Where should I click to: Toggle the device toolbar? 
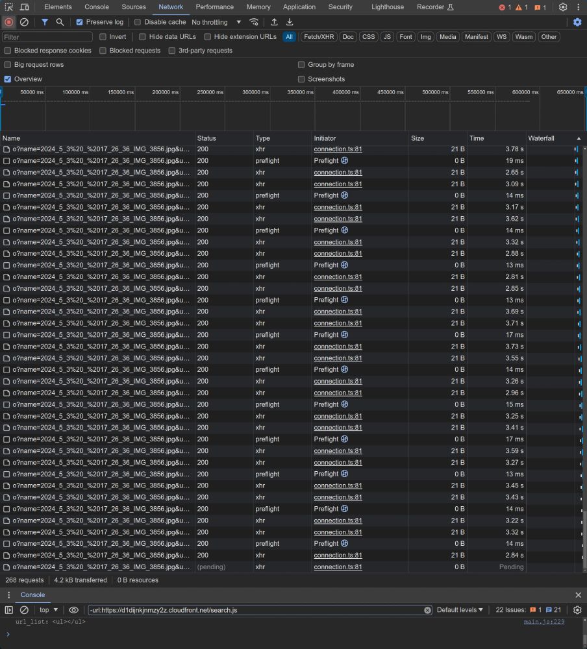pos(24,7)
